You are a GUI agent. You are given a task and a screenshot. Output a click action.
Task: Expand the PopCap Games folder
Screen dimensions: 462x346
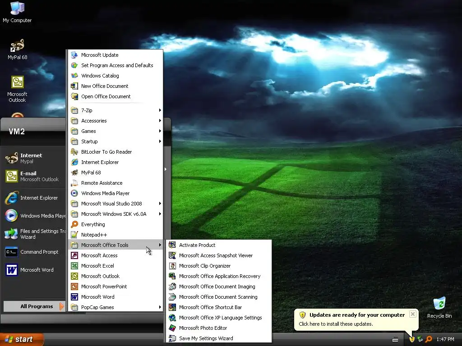(x=115, y=307)
